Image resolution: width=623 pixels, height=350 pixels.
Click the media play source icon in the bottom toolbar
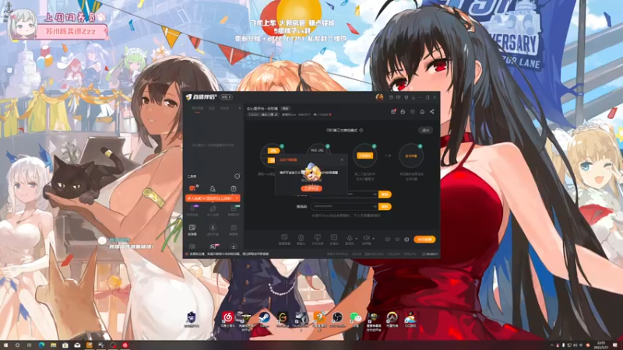[334, 238]
